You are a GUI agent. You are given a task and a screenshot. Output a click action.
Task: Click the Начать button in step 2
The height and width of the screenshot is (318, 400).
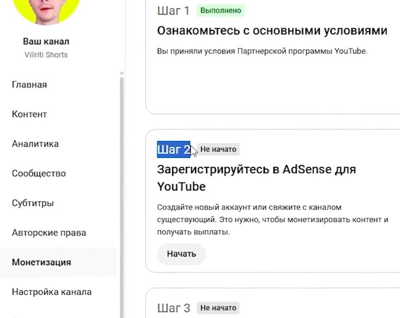(x=181, y=254)
